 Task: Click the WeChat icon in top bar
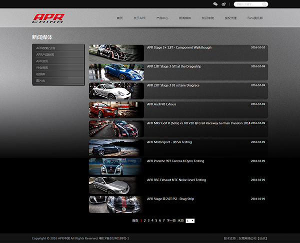click(215, 4)
